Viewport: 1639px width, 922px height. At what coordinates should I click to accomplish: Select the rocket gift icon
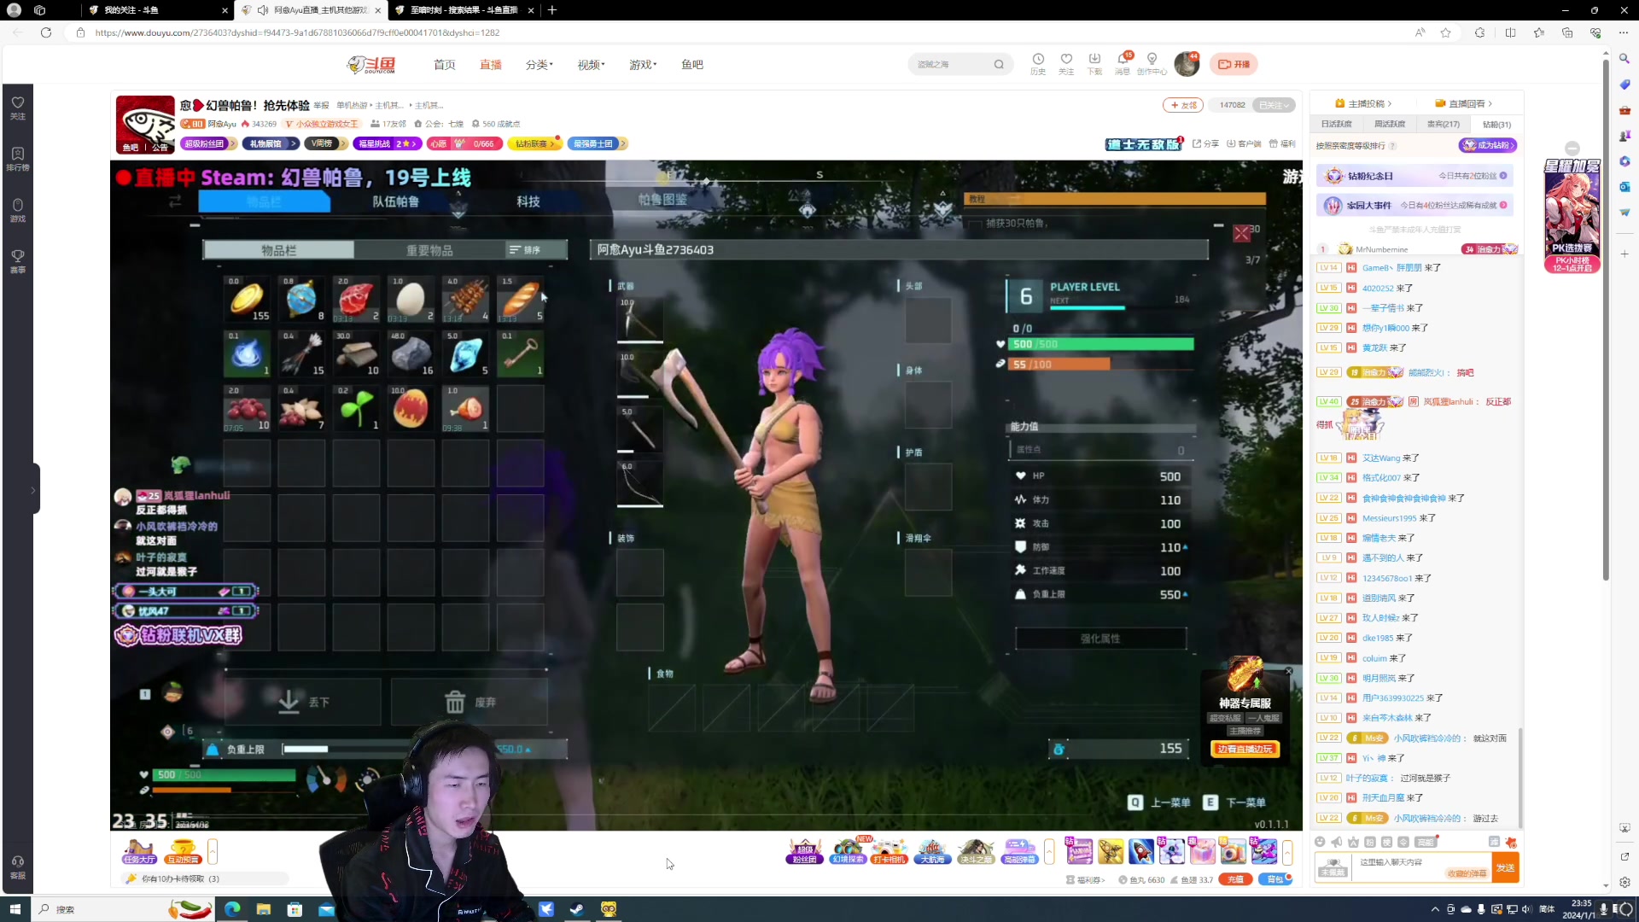pyautogui.click(x=1141, y=851)
